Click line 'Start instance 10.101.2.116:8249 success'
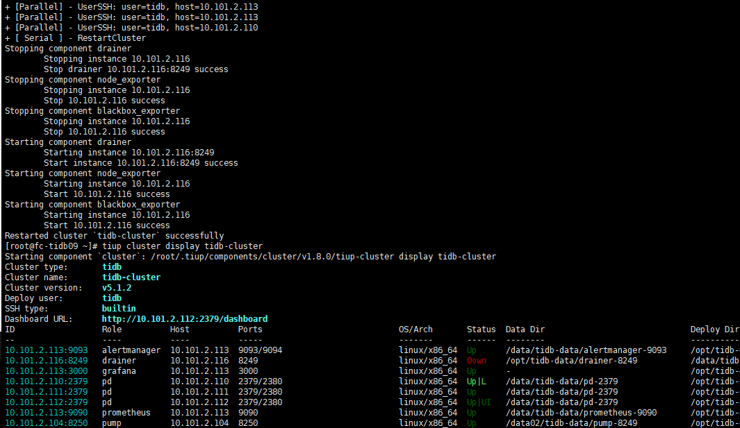Screen dimensions: 740x428 click(x=141, y=163)
